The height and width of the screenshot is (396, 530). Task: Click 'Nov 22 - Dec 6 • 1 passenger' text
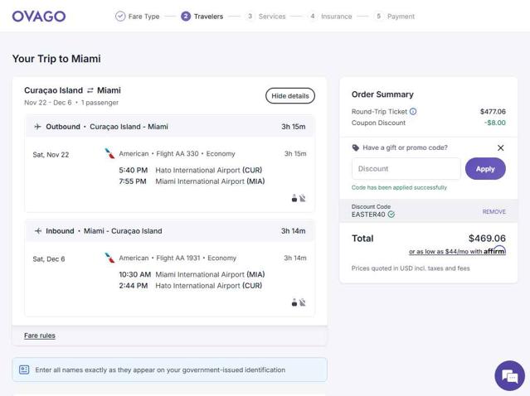[x=71, y=103]
